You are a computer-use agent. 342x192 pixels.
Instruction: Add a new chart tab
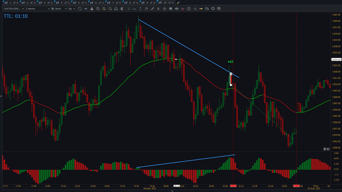178,3
